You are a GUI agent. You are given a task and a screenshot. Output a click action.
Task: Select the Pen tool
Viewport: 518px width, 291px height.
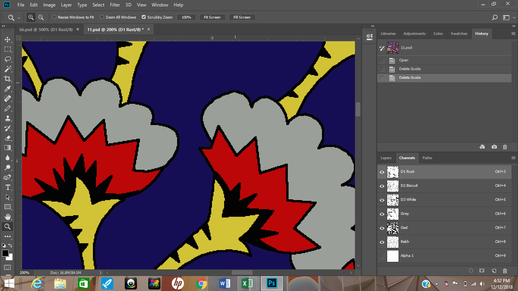pyautogui.click(x=7, y=177)
